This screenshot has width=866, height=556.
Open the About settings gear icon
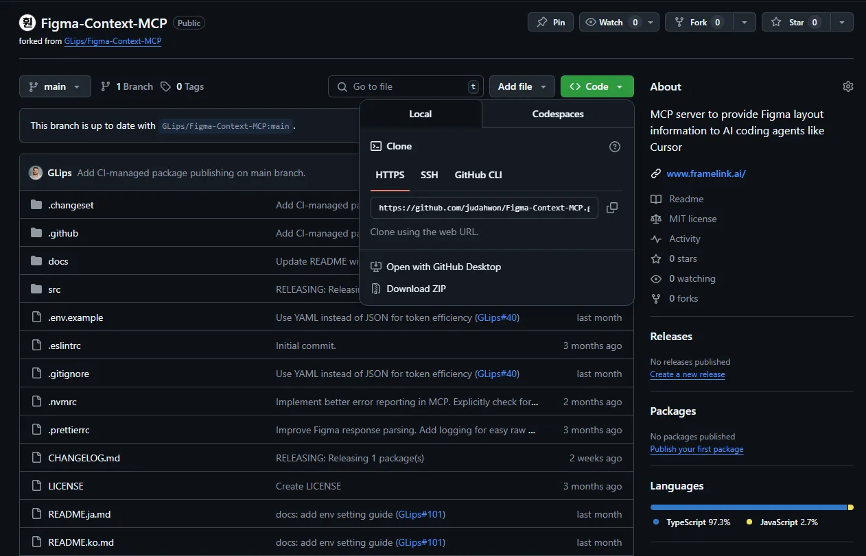point(848,86)
